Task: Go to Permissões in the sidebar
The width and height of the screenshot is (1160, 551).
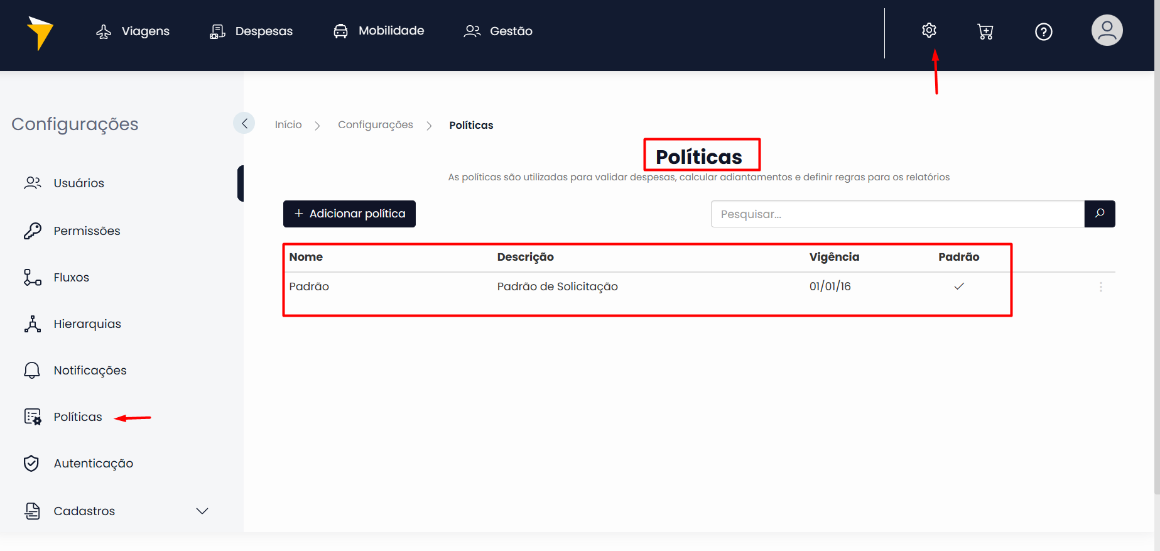Action: 87,231
